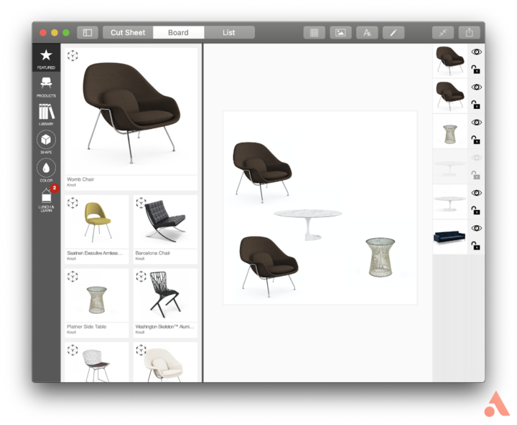Toggle visibility of first Womb Chair layer
This screenshot has width=517, height=425.
pyautogui.click(x=477, y=52)
